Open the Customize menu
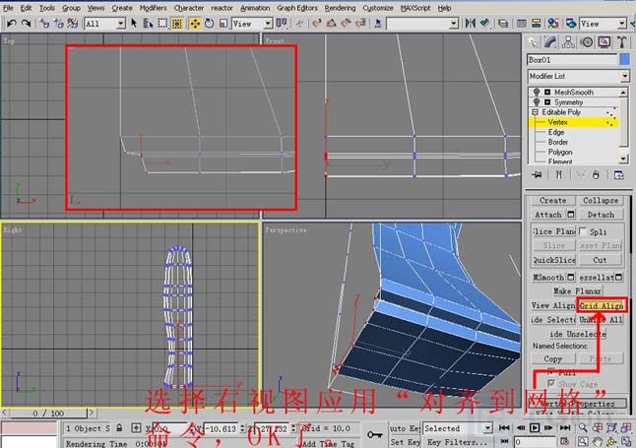The width and height of the screenshot is (636, 448). (x=378, y=8)
